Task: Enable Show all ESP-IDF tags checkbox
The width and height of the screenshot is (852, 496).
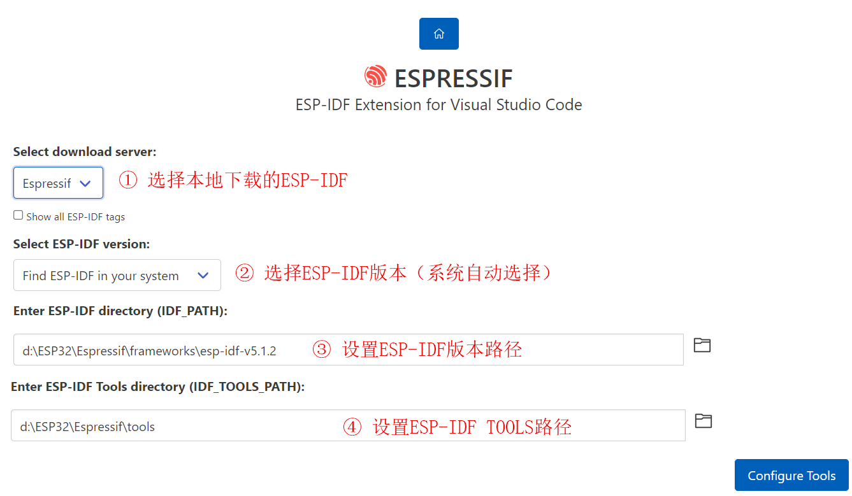Action: 18,215
